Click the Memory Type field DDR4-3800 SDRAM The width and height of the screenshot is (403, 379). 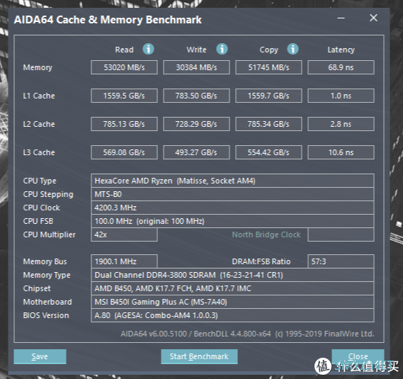coord(232,275)
